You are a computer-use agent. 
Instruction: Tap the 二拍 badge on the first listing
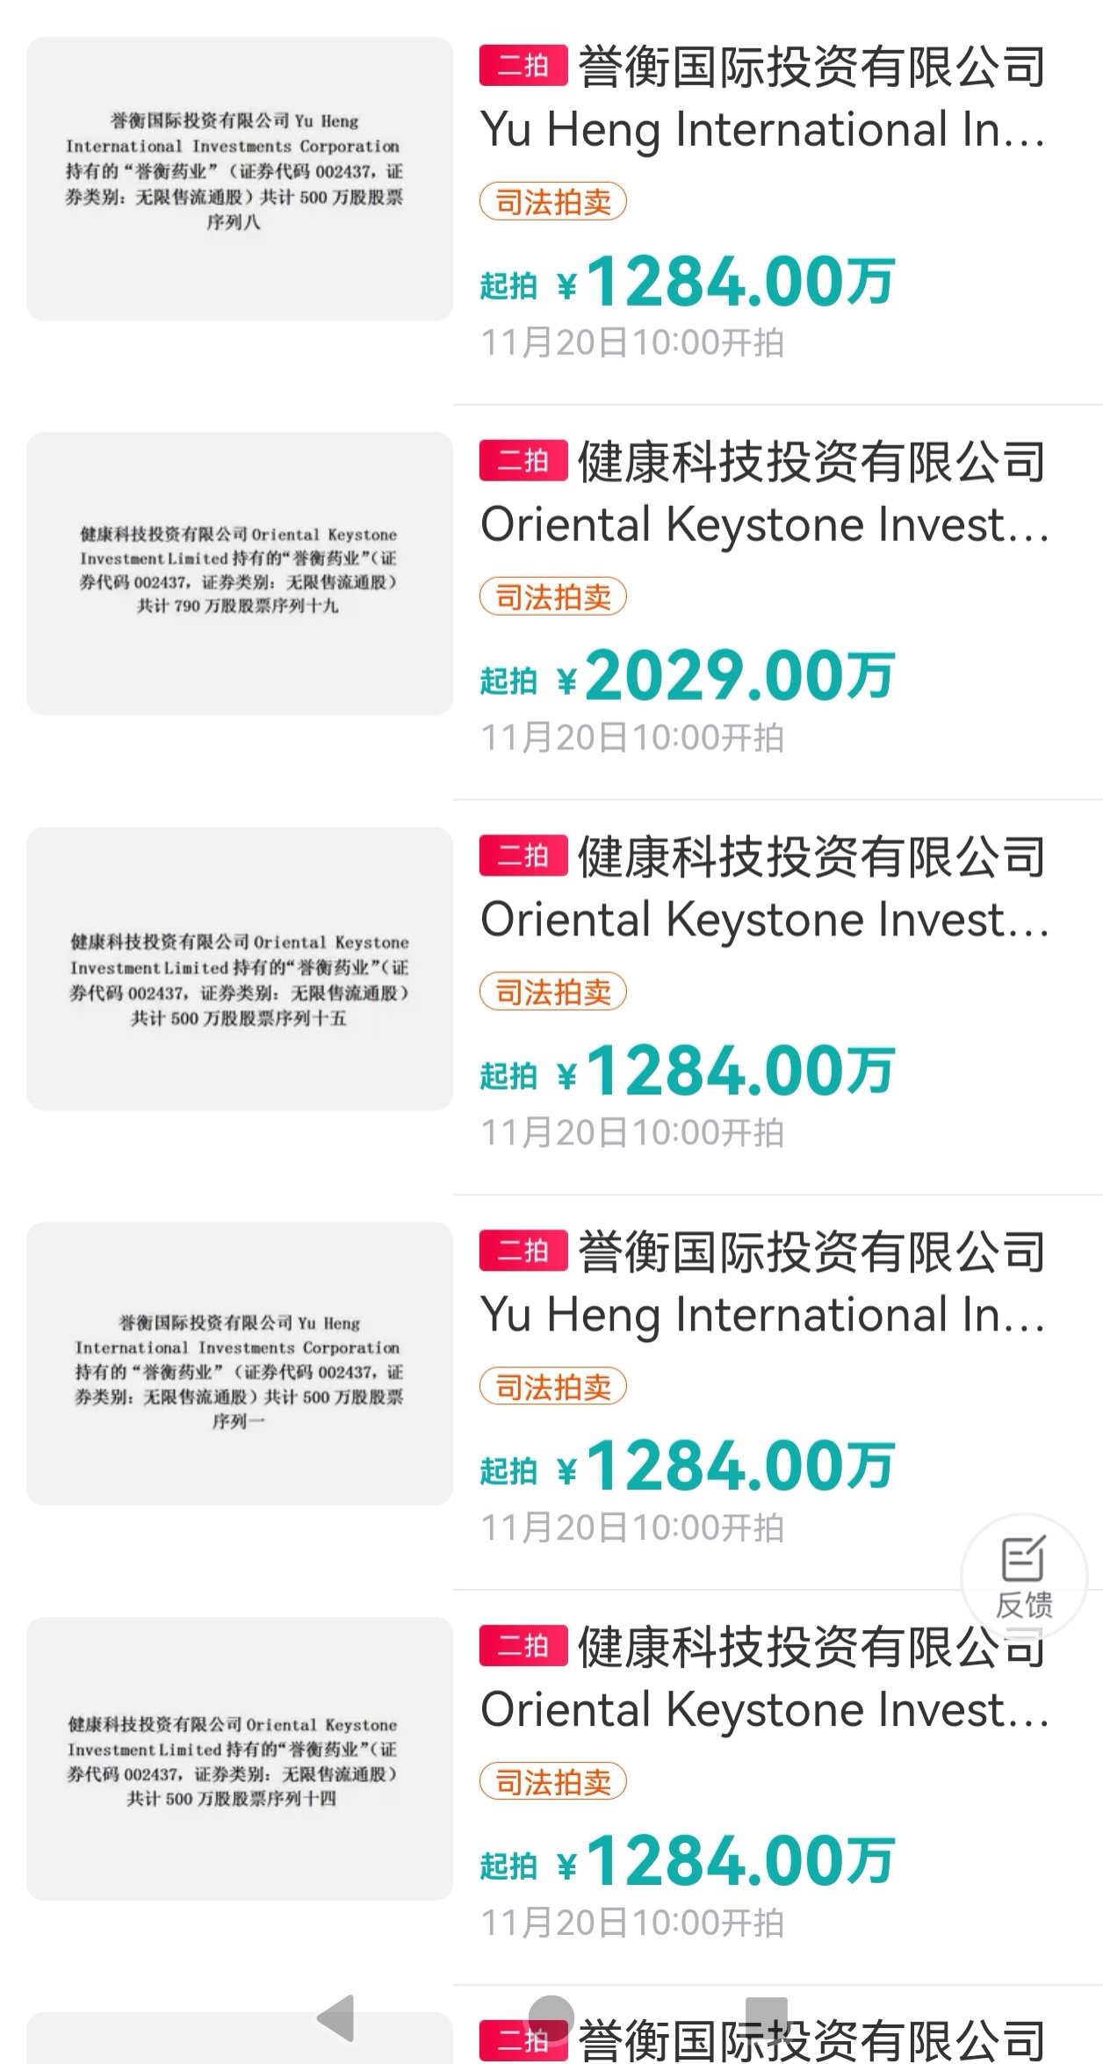523,65
